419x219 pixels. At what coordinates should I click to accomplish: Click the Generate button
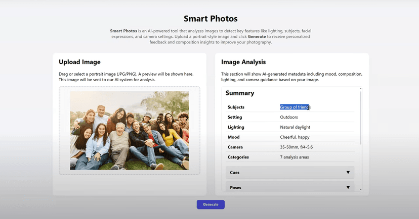(x=211, y=204)
